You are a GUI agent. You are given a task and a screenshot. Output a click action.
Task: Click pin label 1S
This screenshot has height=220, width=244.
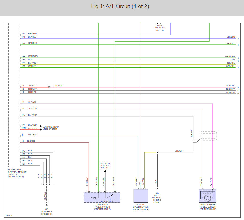tap(23, 141)
